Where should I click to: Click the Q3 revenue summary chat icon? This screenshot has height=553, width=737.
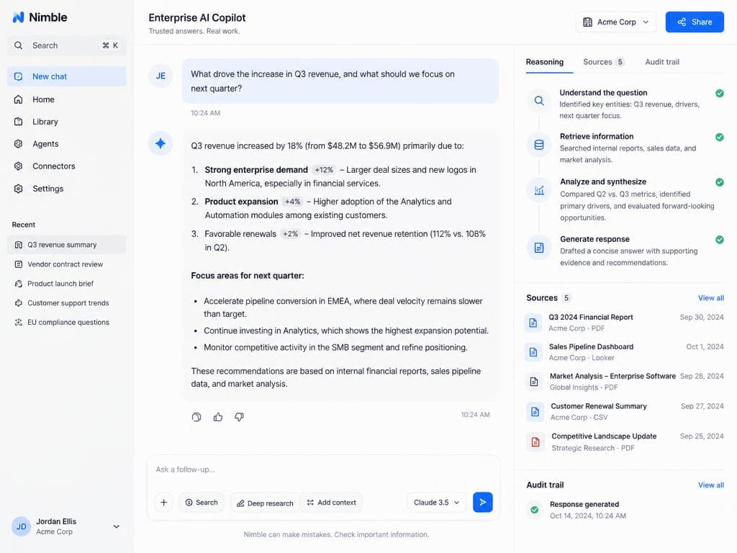18,245
